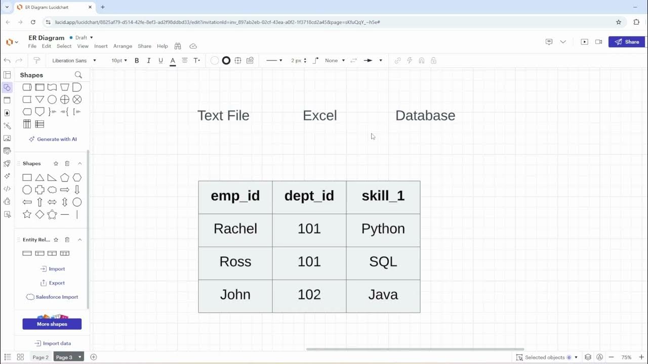Toggle italic formatting
Image resolution: width=648 pixels, height=364 pixels.
[149, 60]
